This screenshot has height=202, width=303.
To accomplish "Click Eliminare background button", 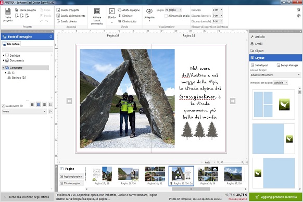I will click(125, 16).
